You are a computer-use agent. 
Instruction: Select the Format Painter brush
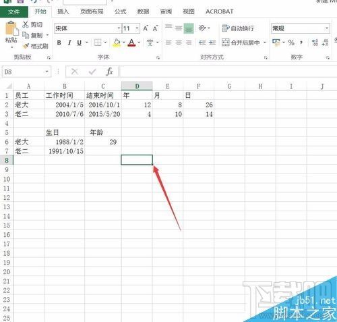[26, 46]
